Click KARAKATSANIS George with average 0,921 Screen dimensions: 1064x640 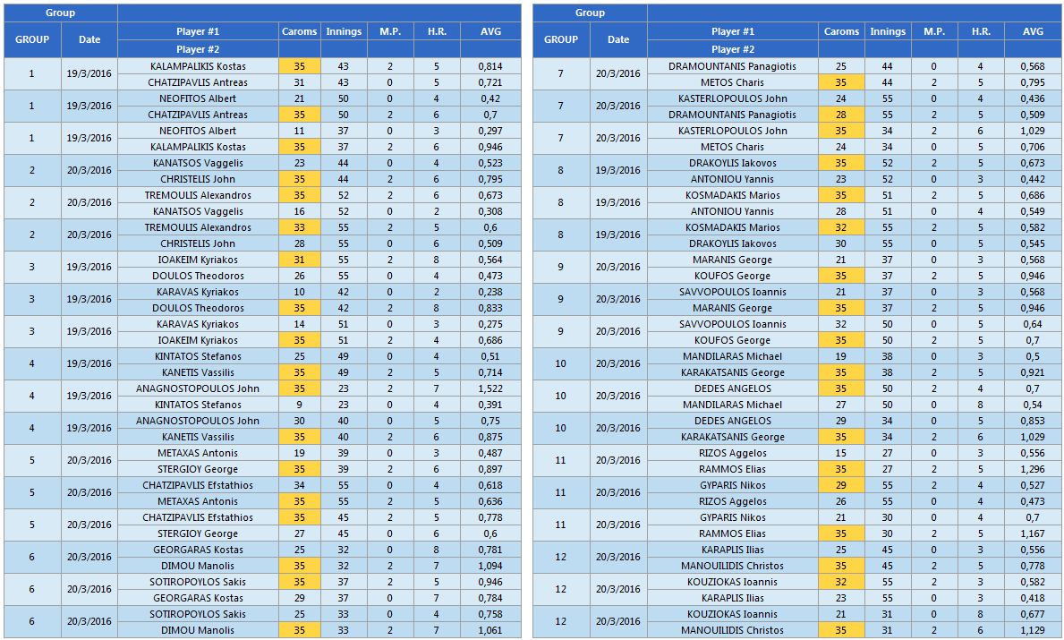coord(732,372)
